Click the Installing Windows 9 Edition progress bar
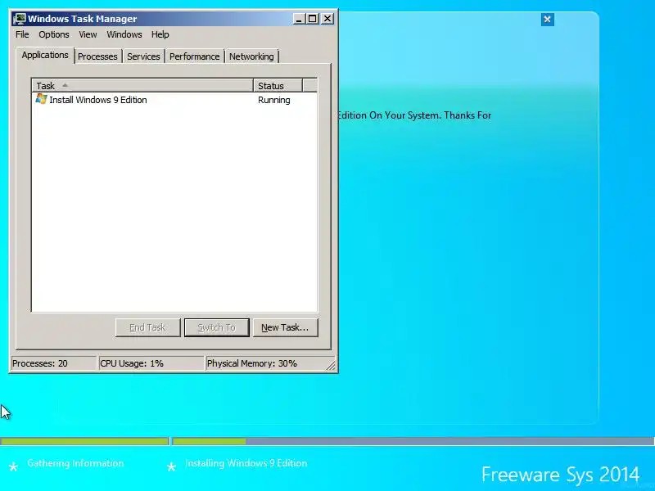The width and height of the screenshot is (655, 491). tap(413, 441)
